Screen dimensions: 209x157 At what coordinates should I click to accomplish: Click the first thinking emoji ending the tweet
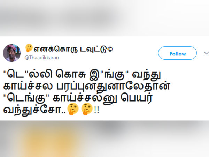73,109
